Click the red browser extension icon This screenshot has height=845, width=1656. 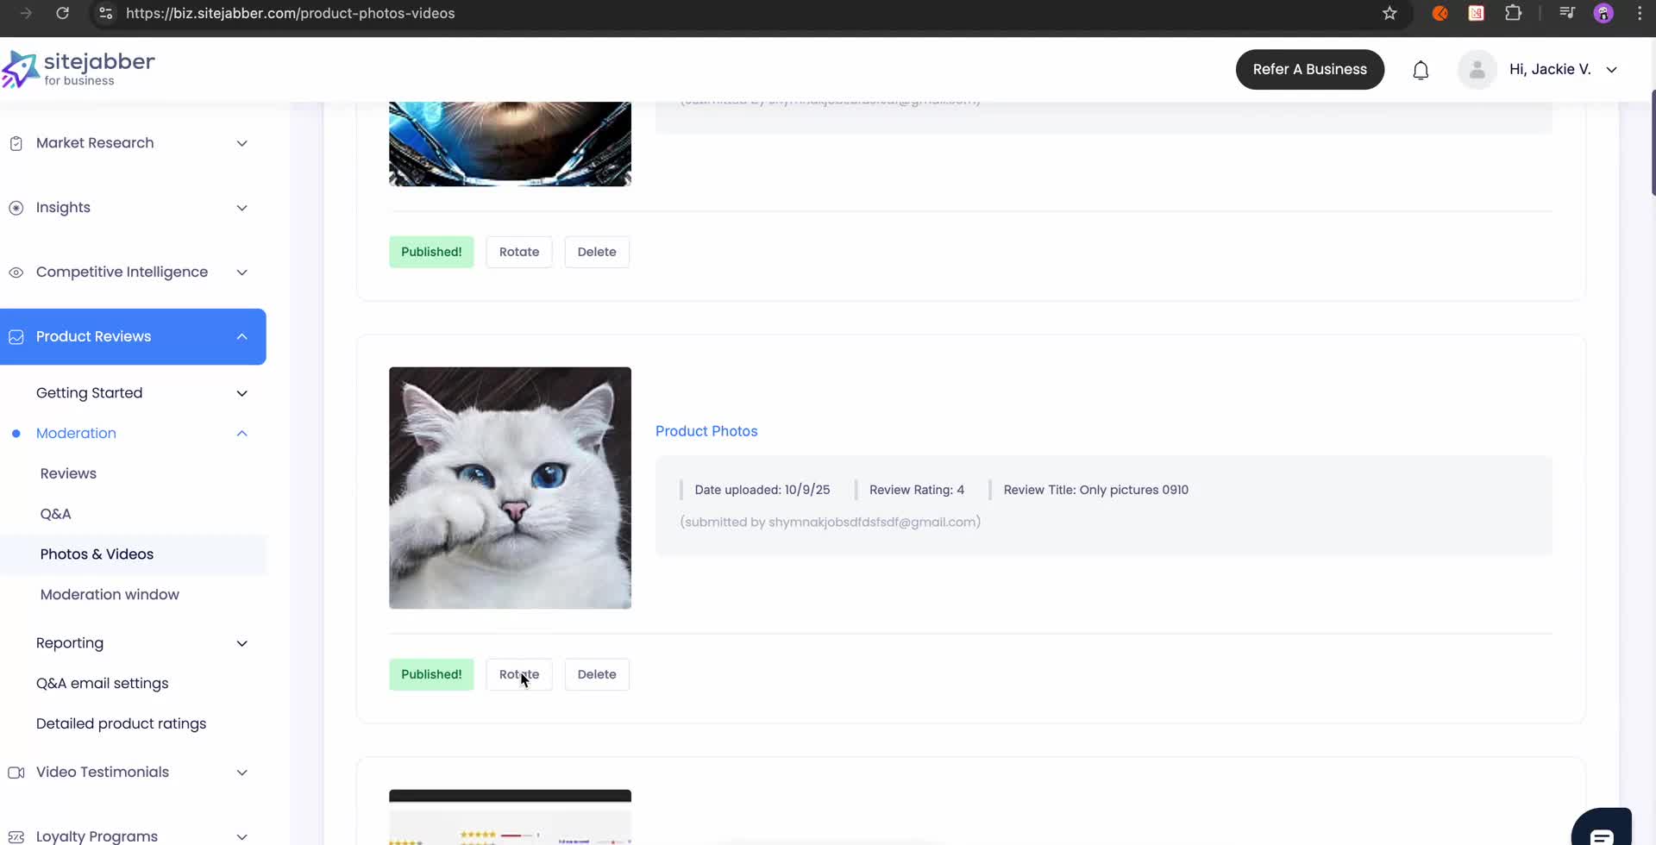pos(1477,13)
